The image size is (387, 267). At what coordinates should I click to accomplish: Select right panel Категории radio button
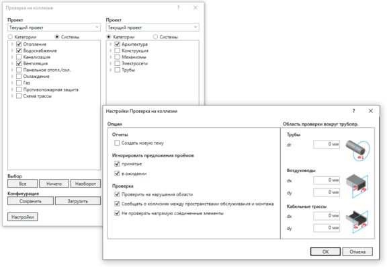pyautogui.click(x=109, y=37)
